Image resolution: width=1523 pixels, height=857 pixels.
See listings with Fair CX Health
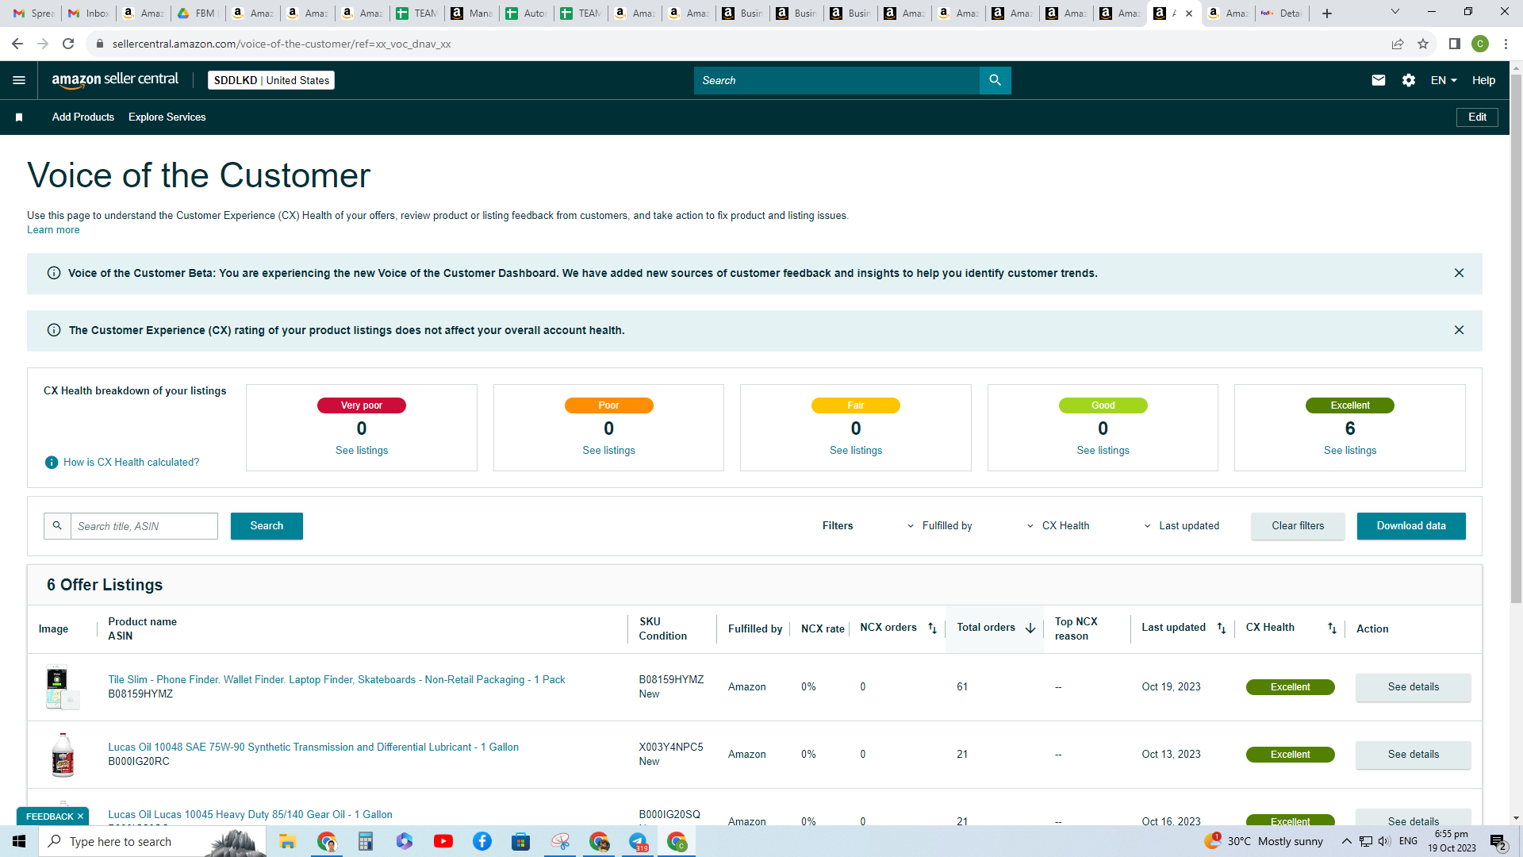pyautogui.click(x=856, y=451)
